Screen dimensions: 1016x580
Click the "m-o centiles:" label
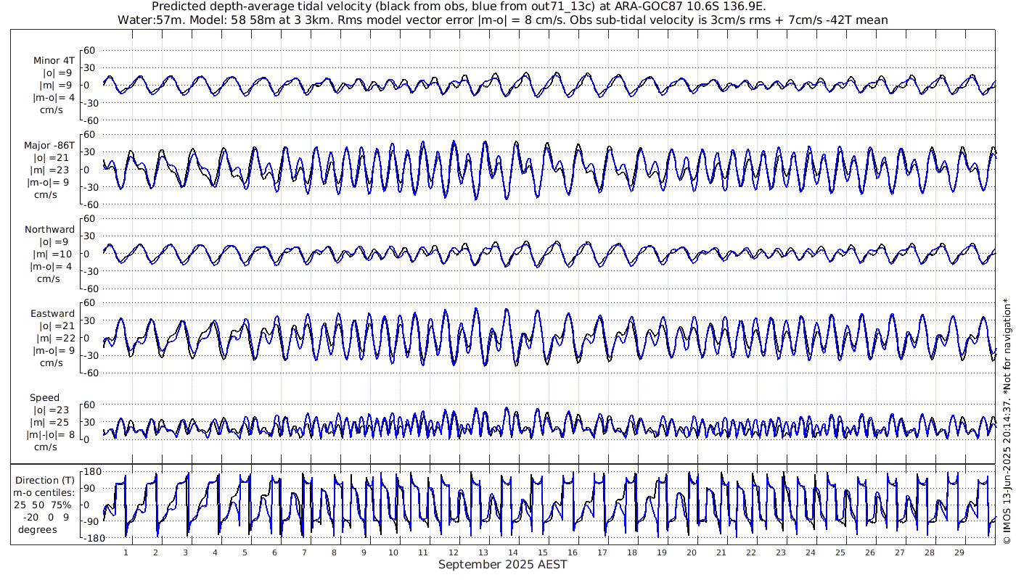[x=45, y=492]
